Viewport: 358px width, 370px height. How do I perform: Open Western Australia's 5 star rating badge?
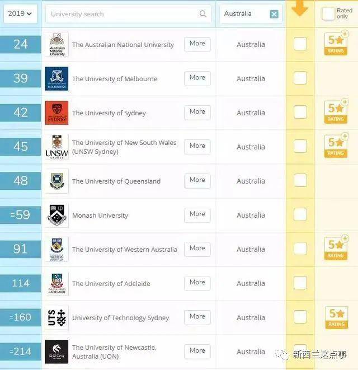(x=336, y=248)
